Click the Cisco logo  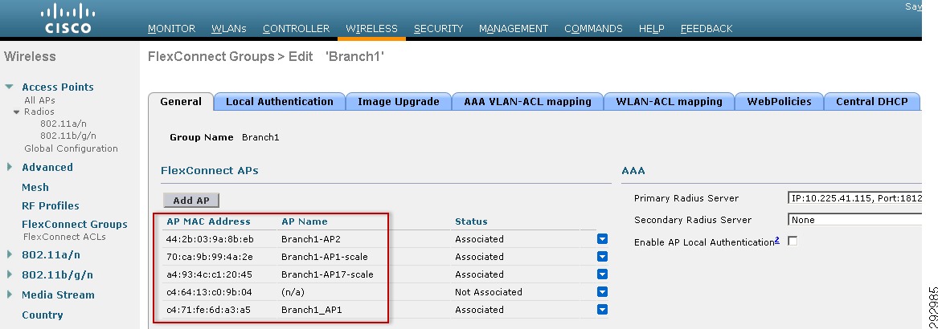[x=69, y=18]
